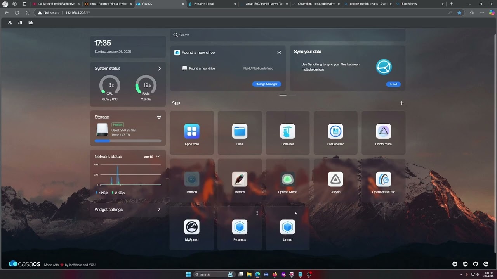The image size is (497, 279).
Task: Switch to the Proxmox Virtual Environment tab
Action: tap(109, 4)
